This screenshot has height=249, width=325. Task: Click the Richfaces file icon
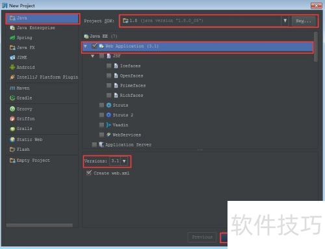[116, 96]
